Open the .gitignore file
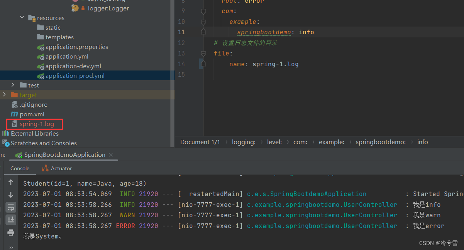The image size is (464, 250). click(34, 104)
